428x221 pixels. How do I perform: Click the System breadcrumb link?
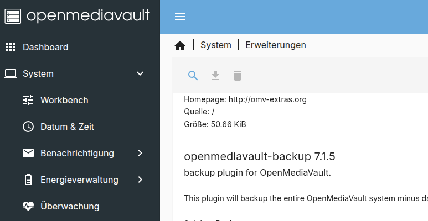tap(215, 45)
